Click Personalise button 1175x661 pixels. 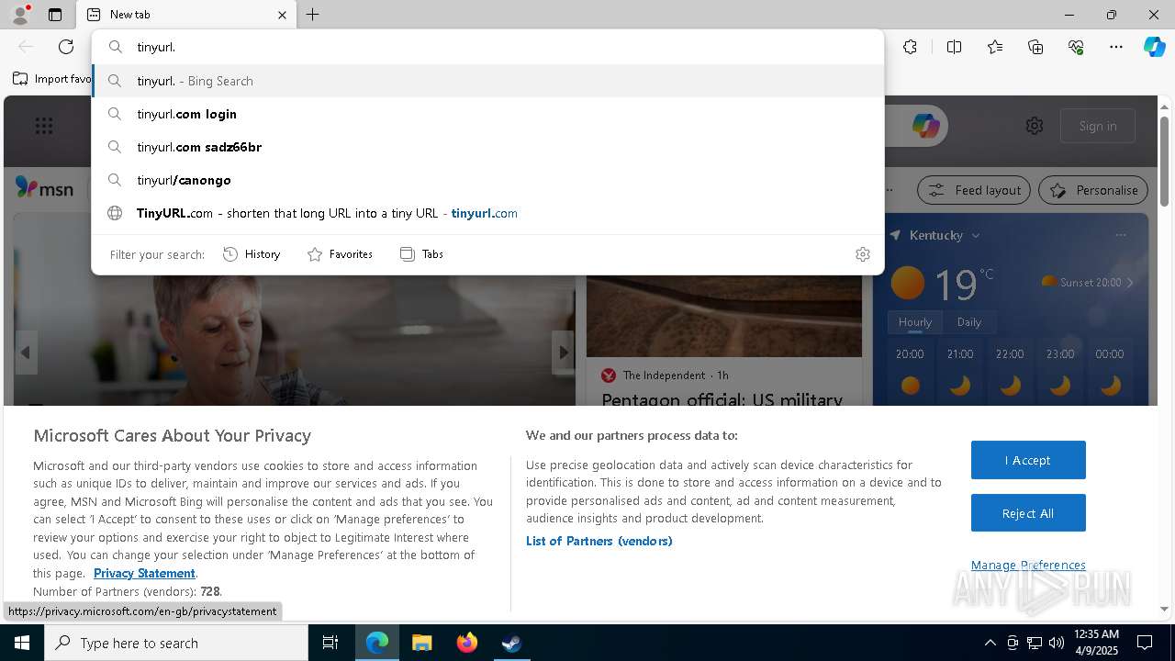click(x=1093, y=190)
